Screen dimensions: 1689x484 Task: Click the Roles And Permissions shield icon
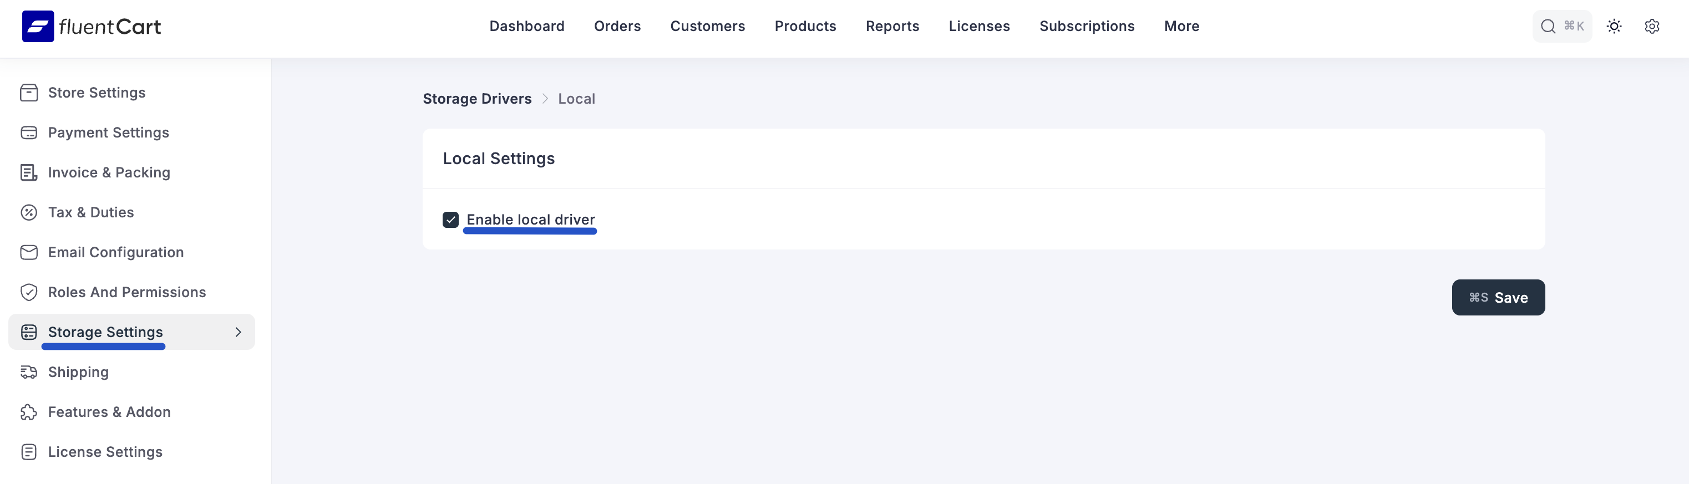click(x=29, y=293)
